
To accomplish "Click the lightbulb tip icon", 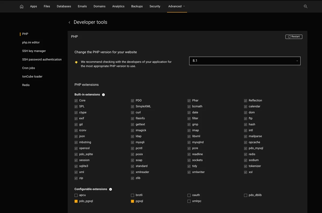I will point(76,62).
